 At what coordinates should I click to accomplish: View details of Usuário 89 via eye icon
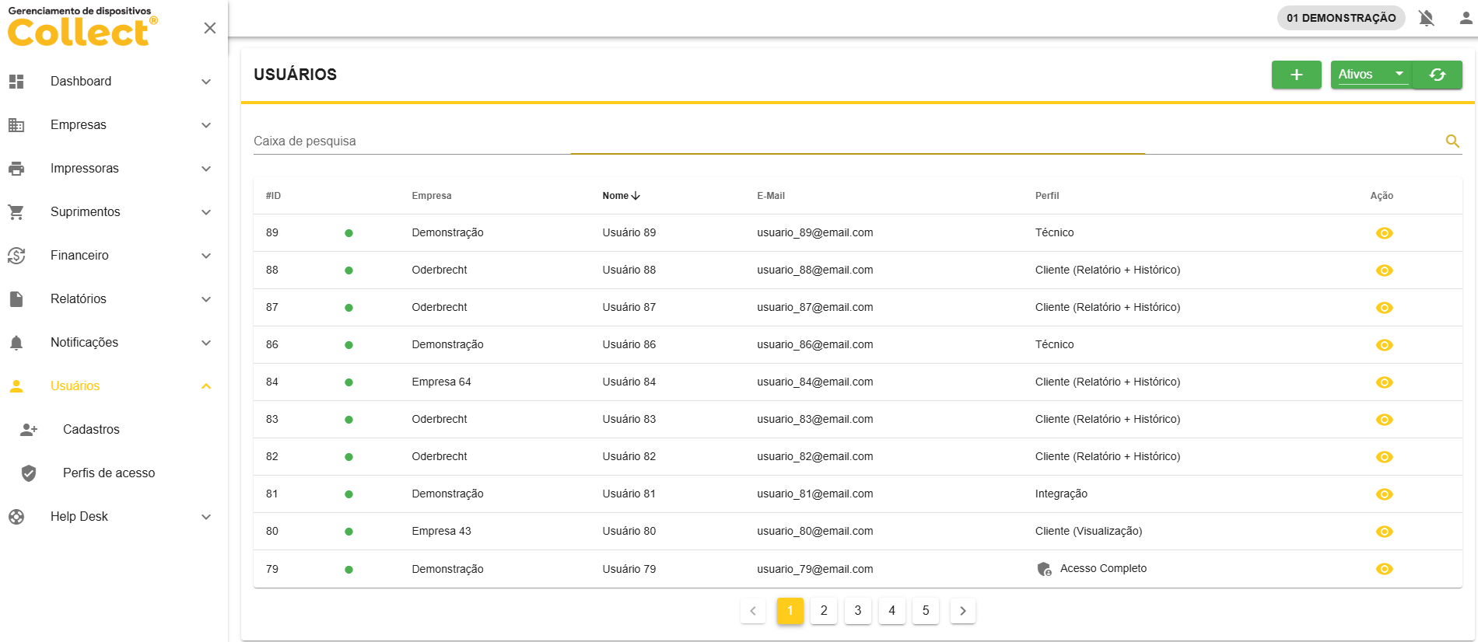[x=1384, y=233]
